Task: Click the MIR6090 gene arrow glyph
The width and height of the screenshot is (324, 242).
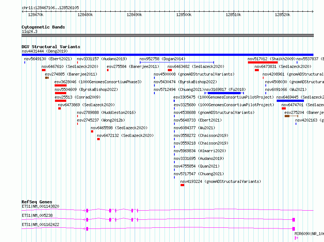Action: [297, 238]
